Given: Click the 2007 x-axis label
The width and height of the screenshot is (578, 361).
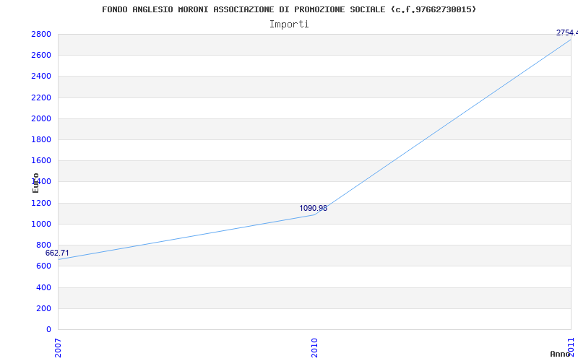Looking at the screenshot, I should coord(58,348).
